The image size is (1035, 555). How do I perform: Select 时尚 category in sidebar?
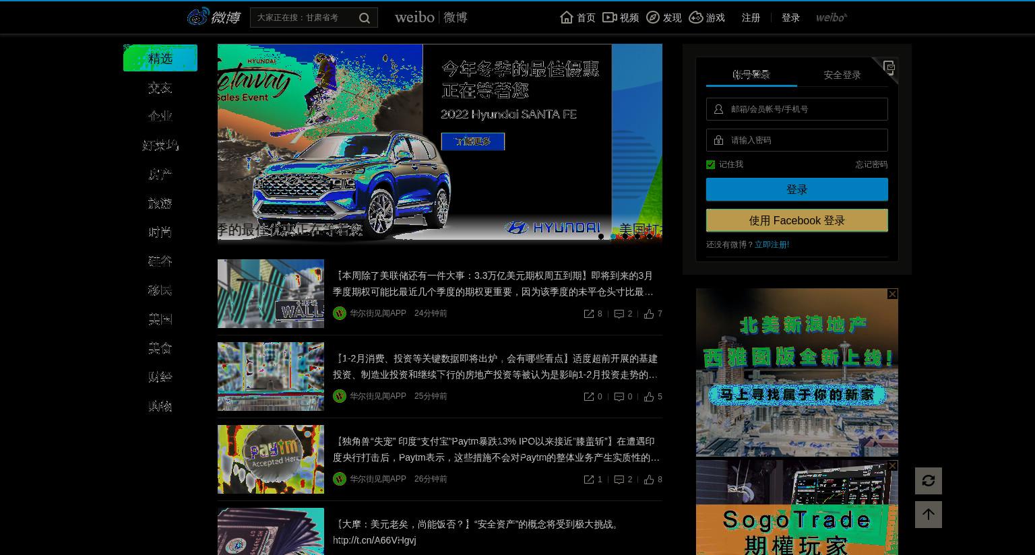pyautogui.click(x=160, y=232)
